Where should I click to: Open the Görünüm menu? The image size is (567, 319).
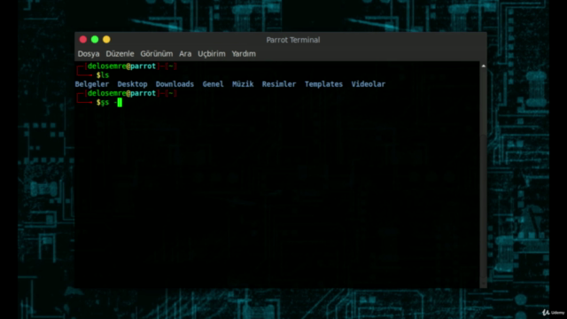click(x=157, y=54)
